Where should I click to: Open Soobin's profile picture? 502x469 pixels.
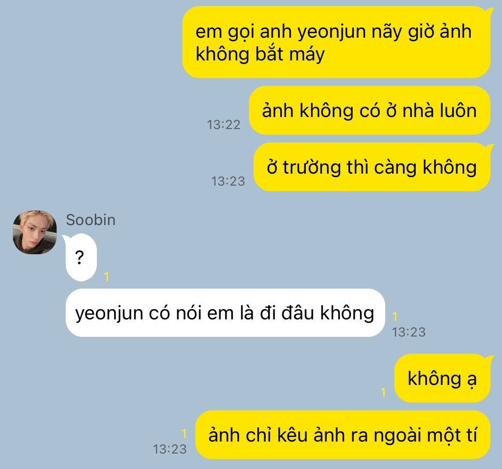pos(35,232)
